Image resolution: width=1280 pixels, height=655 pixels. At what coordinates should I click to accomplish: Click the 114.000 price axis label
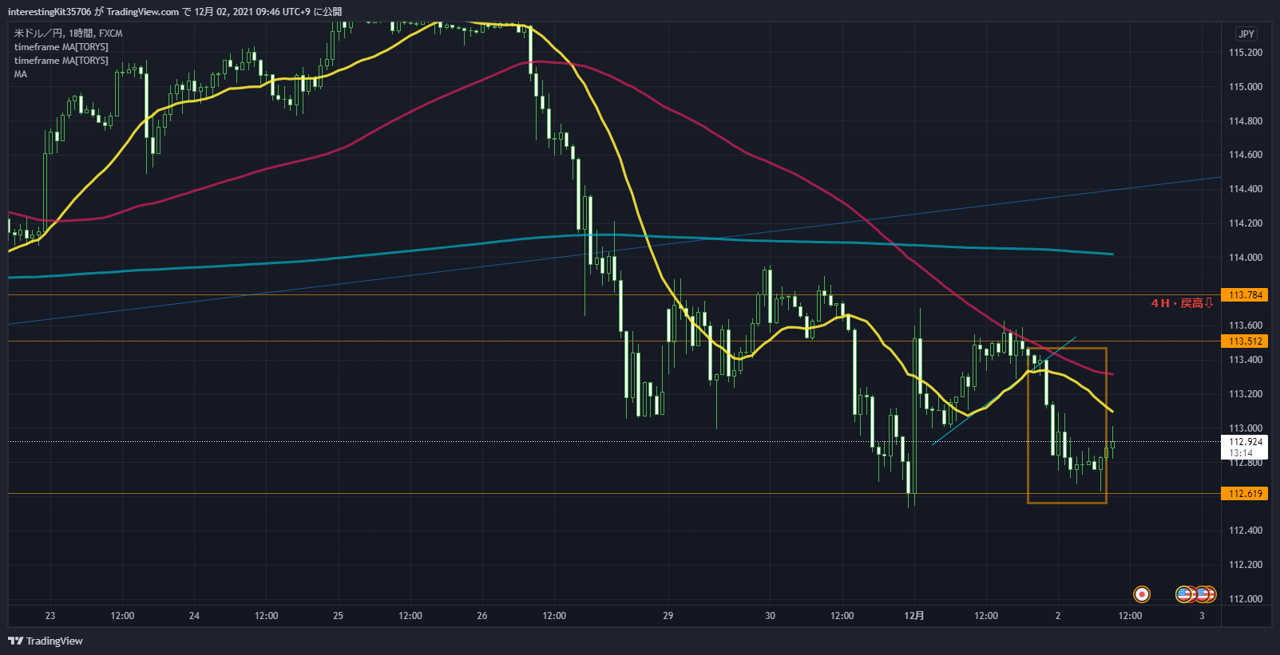1245,258
